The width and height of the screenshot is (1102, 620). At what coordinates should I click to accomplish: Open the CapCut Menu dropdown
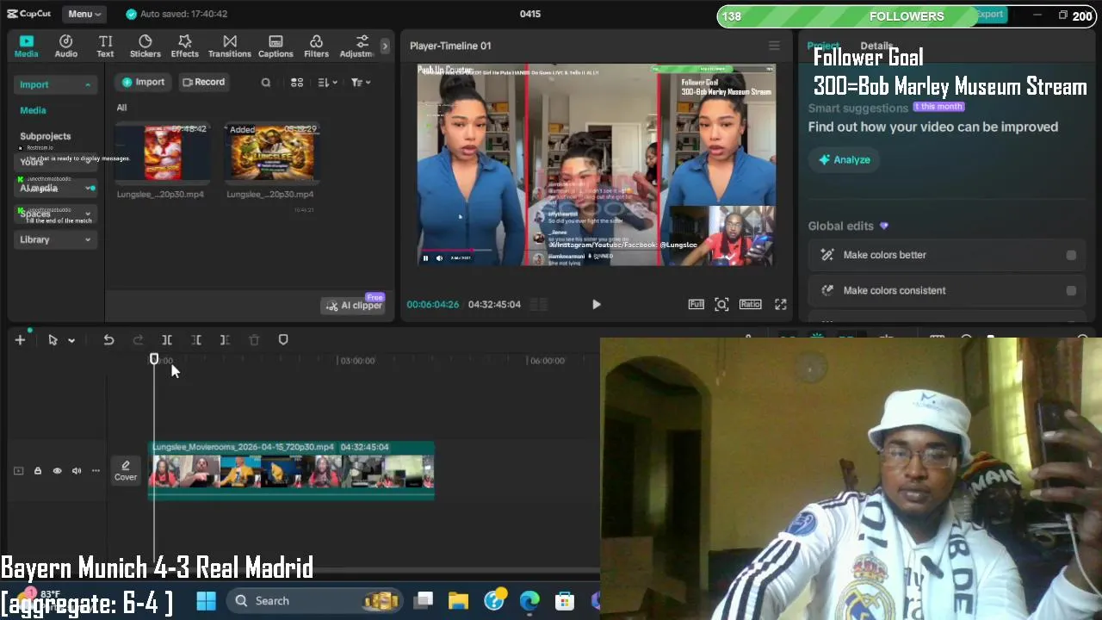pos(84,14)
